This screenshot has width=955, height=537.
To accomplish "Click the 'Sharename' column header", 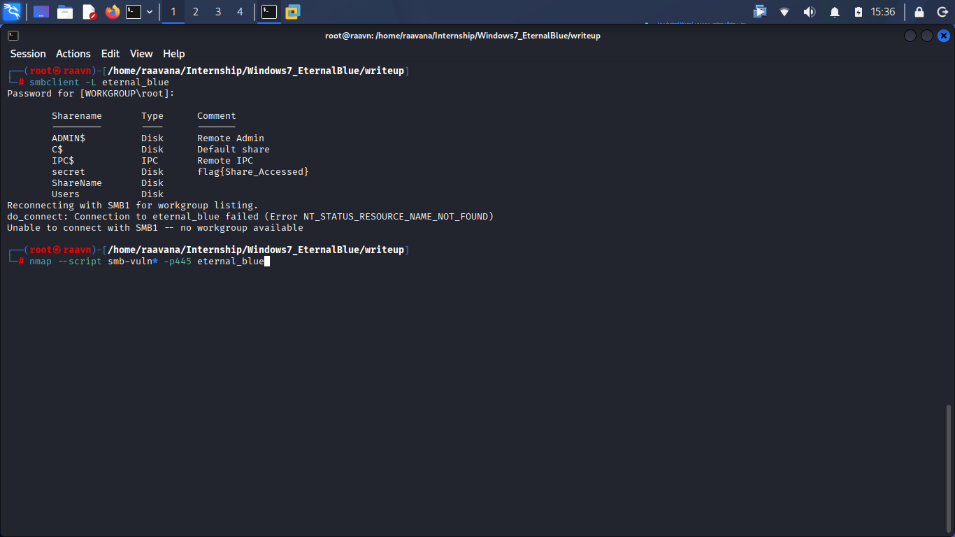I will (x=77, y=116).
